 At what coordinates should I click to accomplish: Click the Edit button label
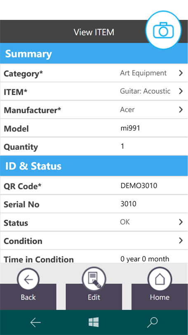click(x=94, y=297)
